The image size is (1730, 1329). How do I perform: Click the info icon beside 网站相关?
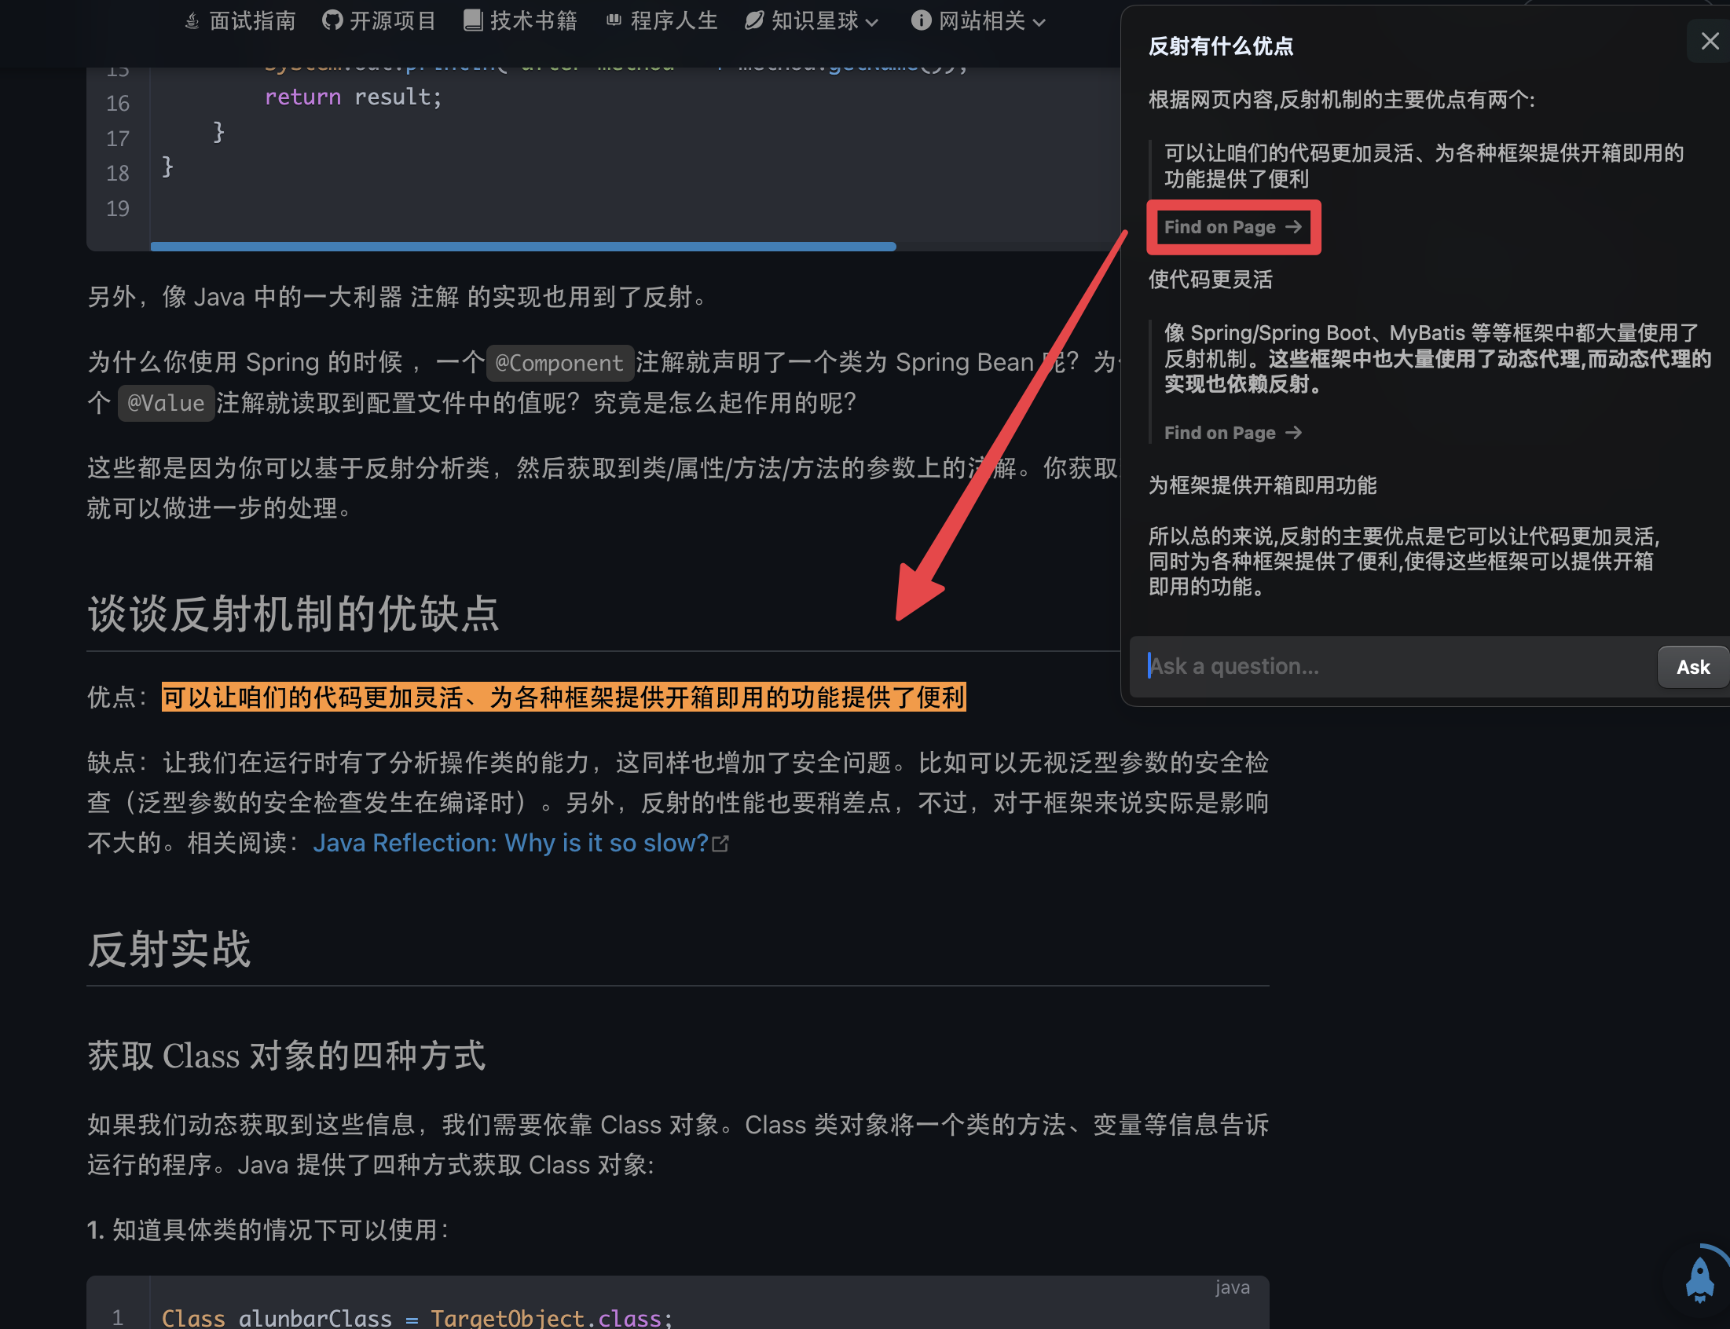point(921,20)
